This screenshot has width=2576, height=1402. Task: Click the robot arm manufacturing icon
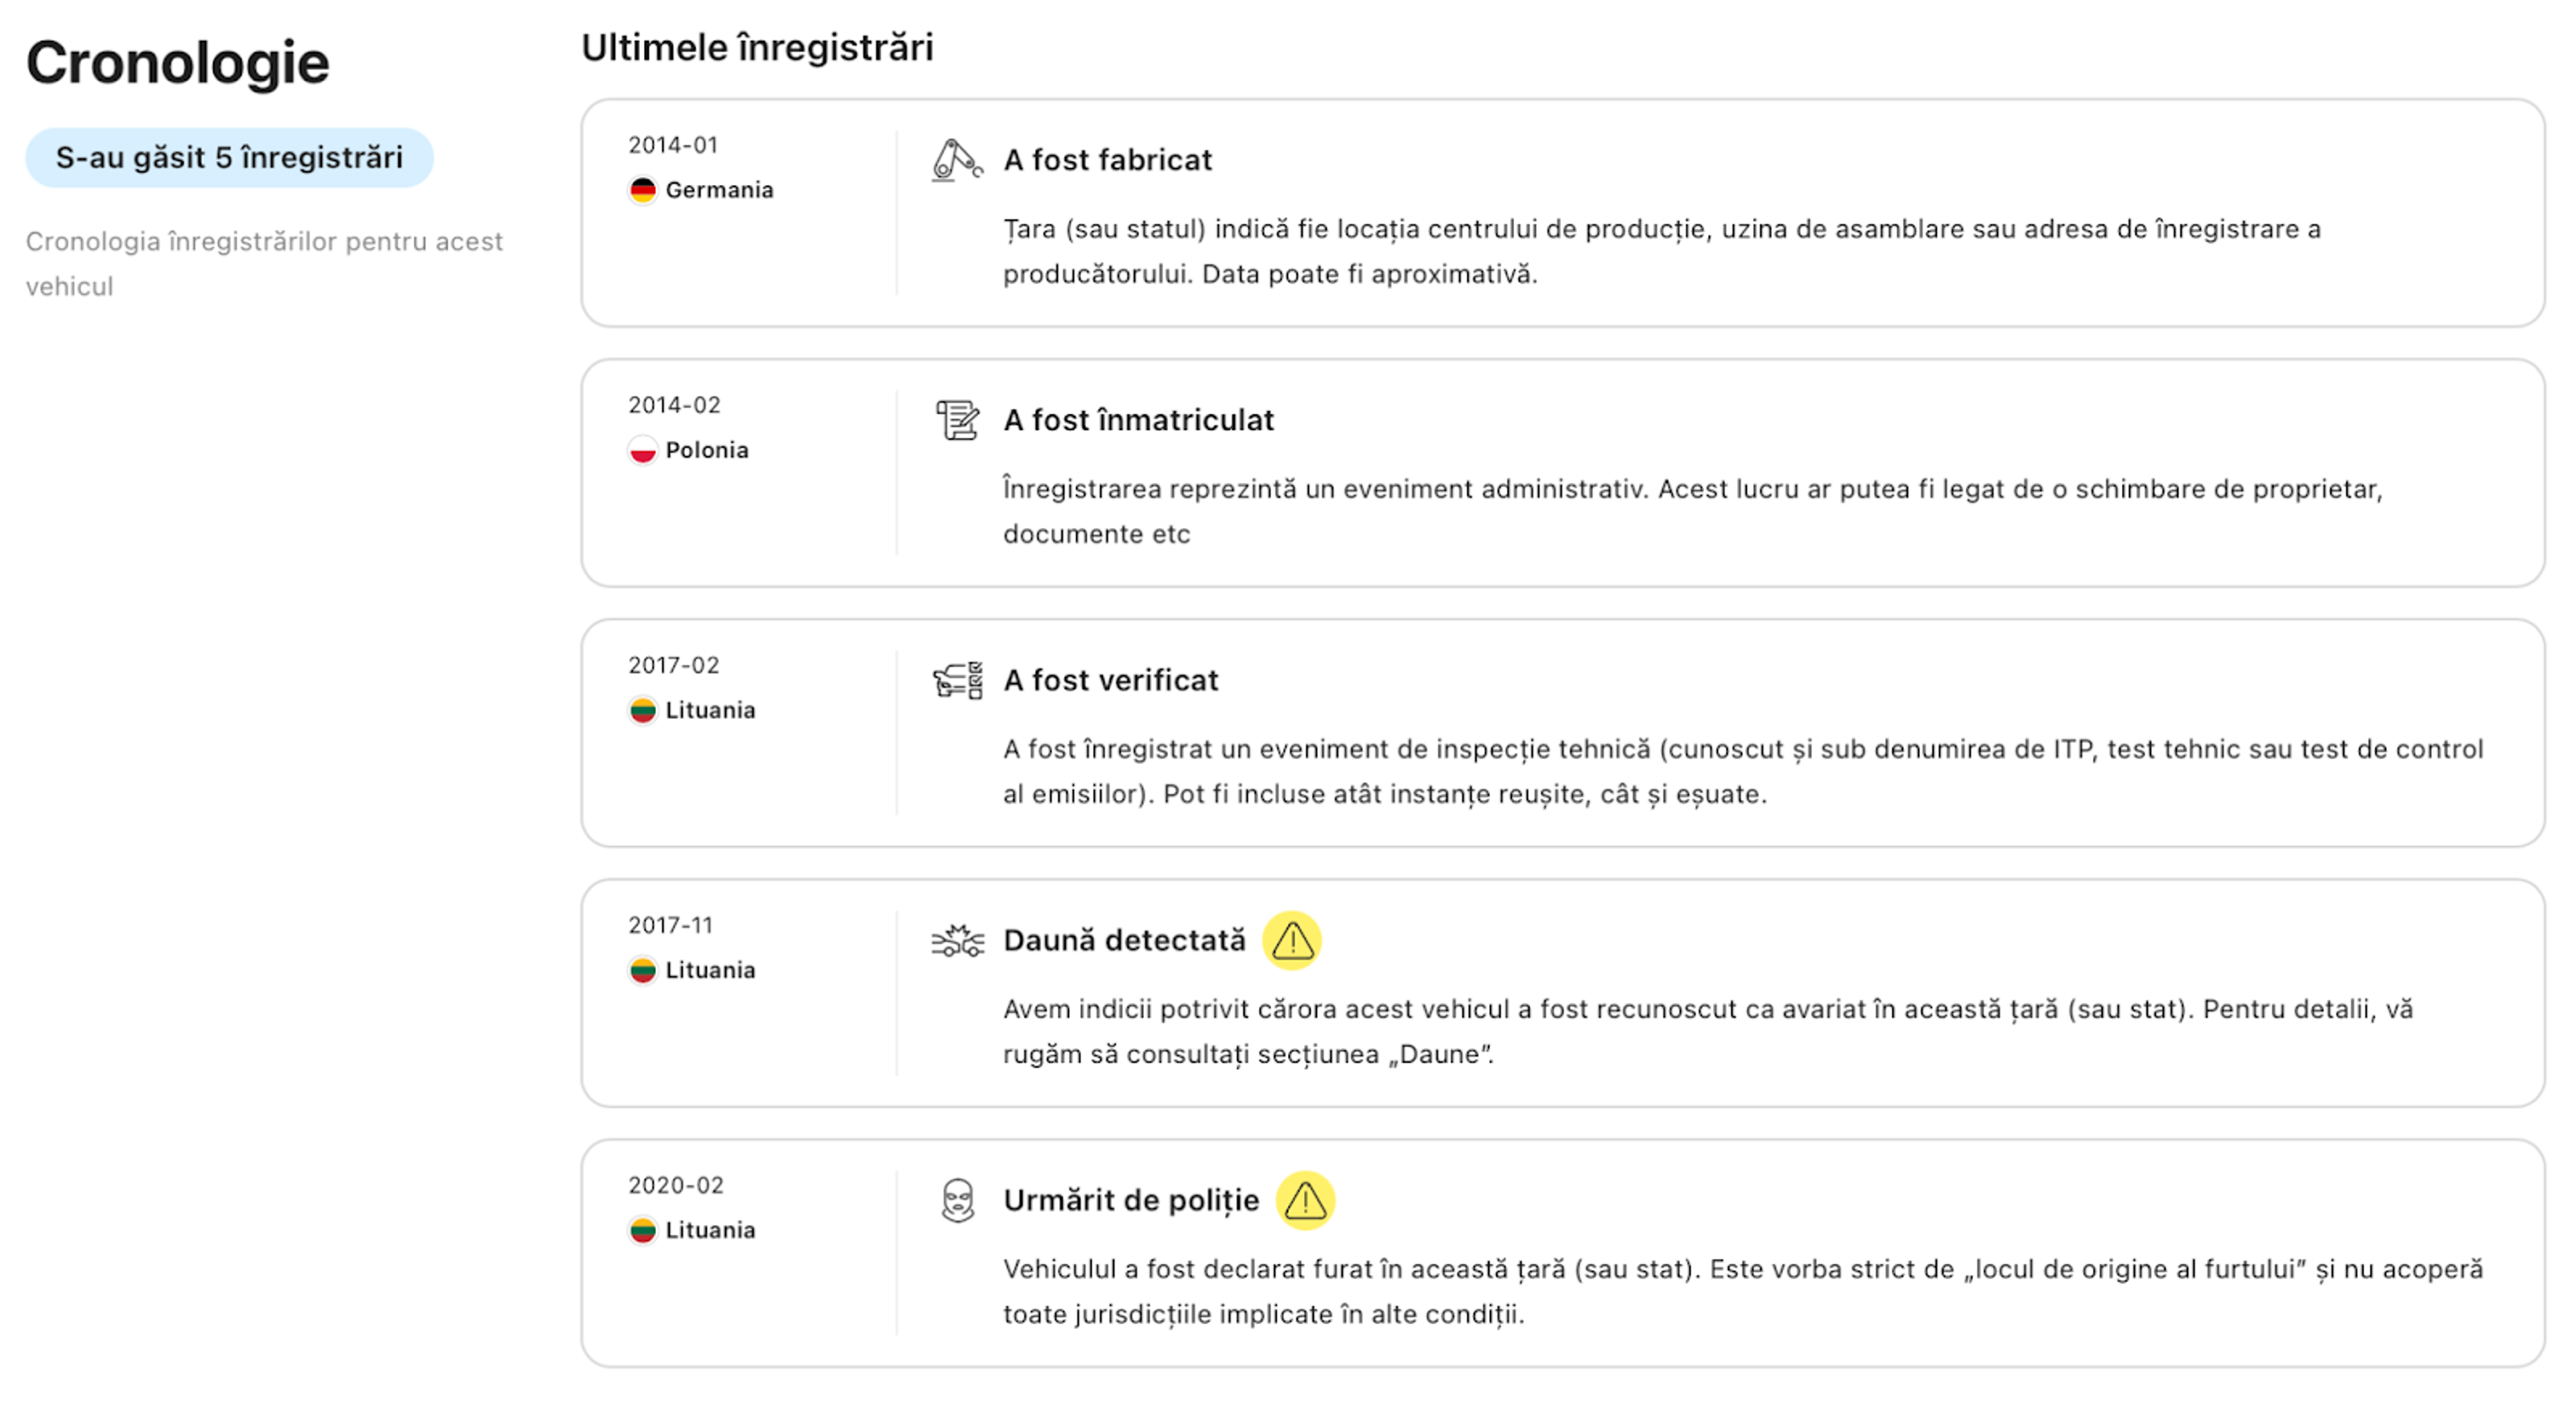tap(956, 160)
